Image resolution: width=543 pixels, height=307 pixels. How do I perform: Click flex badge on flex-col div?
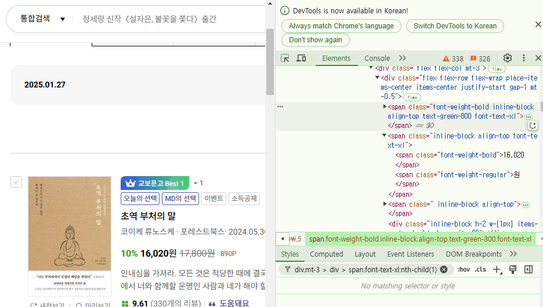tap(497, 69)
